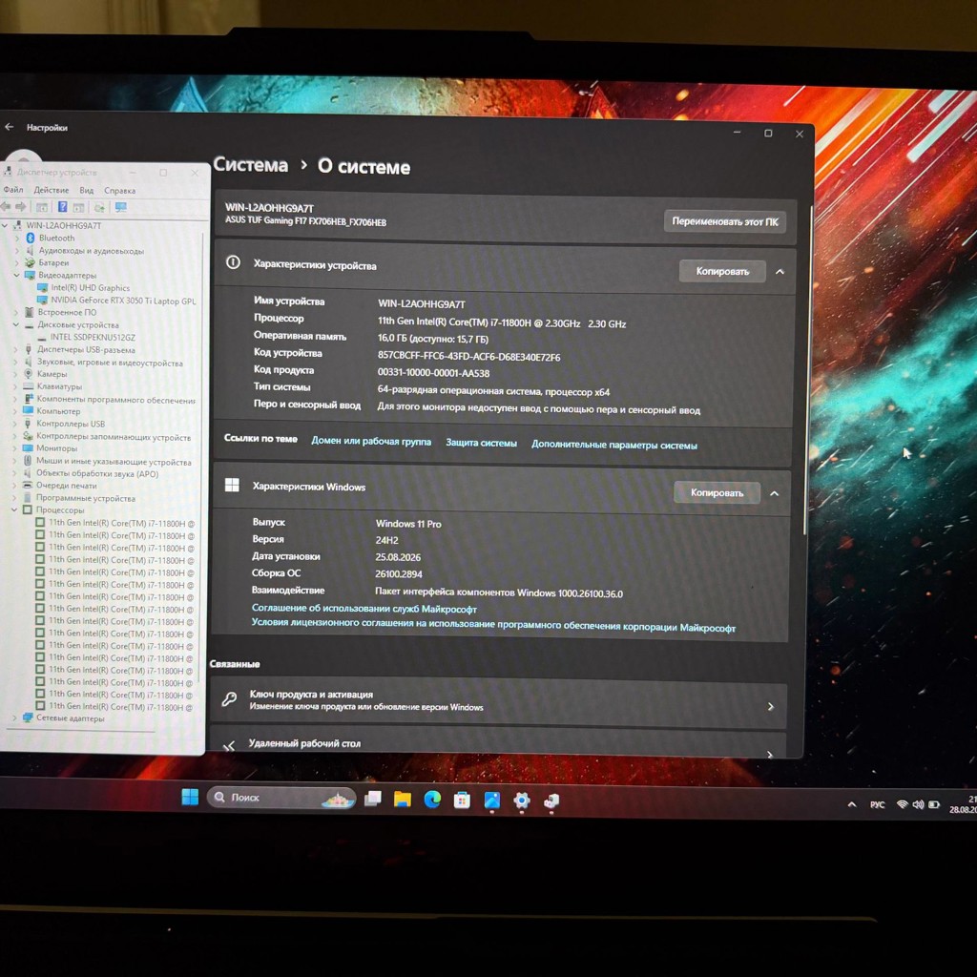Click Device Manager tree vertical scrollbar
This screenshot has height=977, width=977.
pyautogui.click(x=201, y=458)
